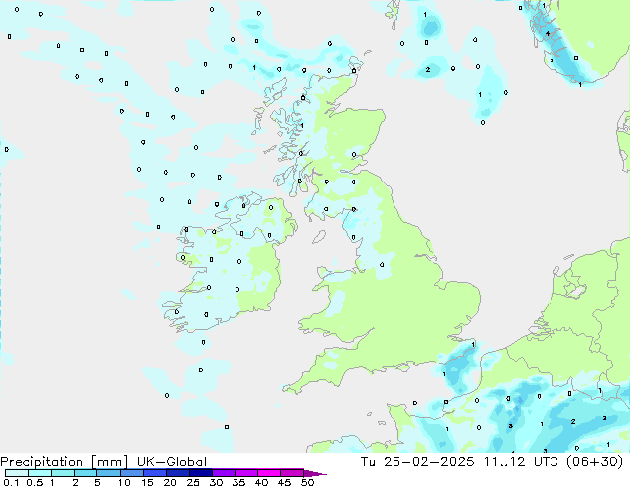This screenshot has height=486, width=630.
Task: Click the '11..12 UTC' time text
Action: [521, 461]
